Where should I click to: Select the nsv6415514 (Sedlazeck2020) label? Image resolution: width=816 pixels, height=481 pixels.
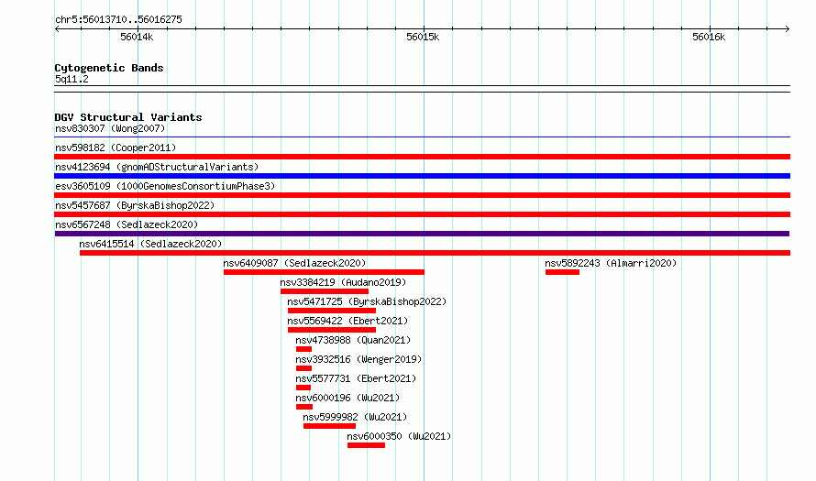click(x=150, y=244)
